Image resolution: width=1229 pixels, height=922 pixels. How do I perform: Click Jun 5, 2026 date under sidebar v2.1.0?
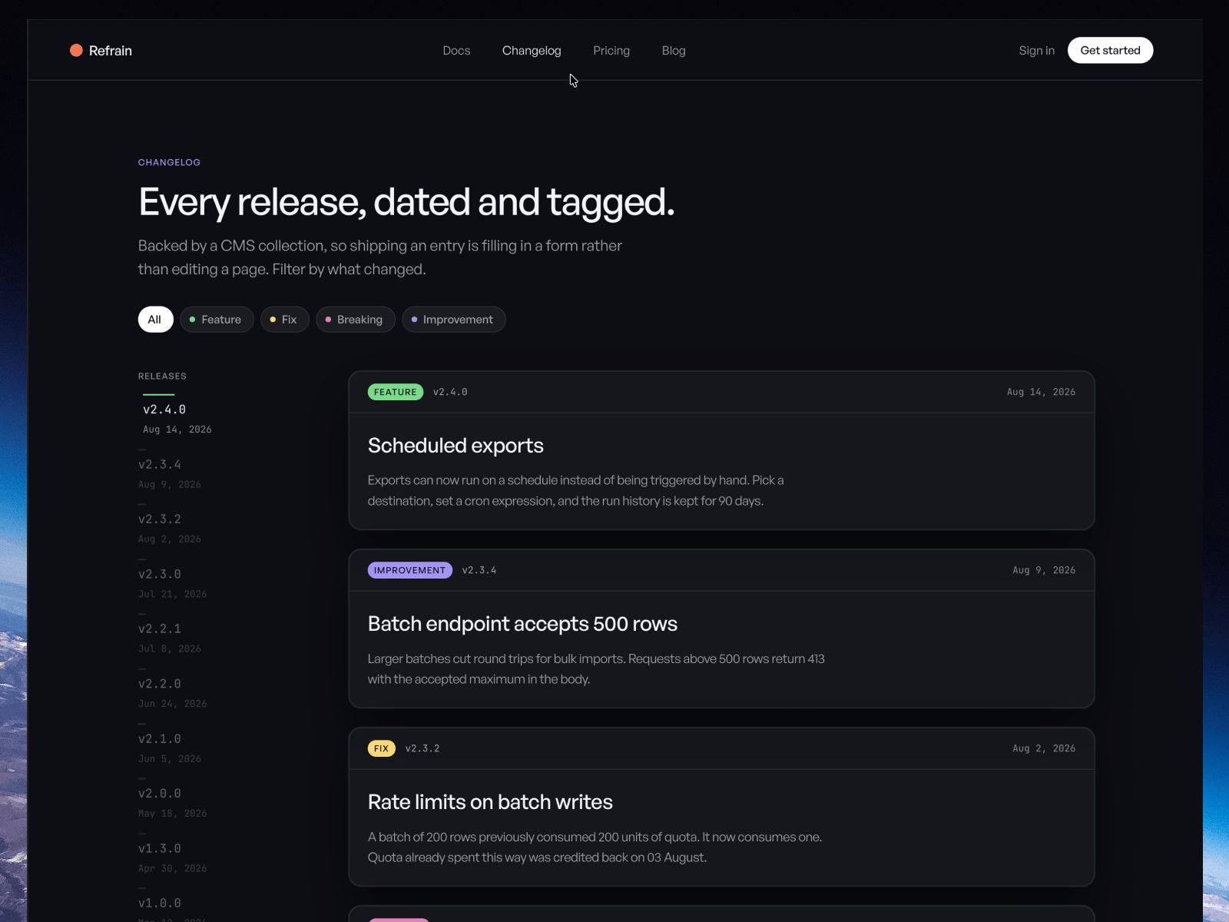point(170,758)
